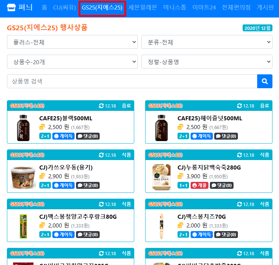This screenshot has height=265, width=279.
Task: Click 2+1 badge on CAFE25)블랙500ML
Action: (45, 136)
